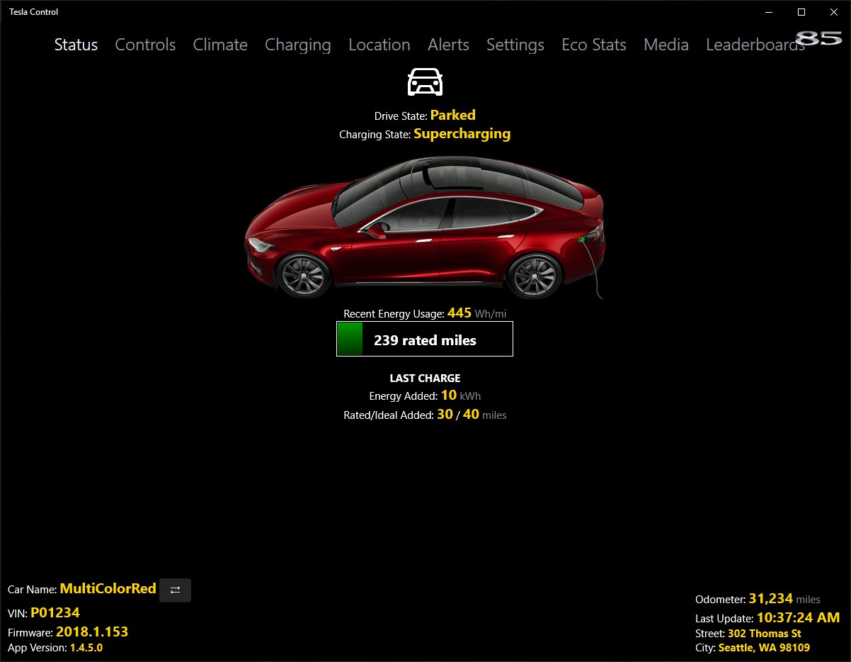Switch to the Controls tab
This screenshot has width=851, height=662.
click(x=145, y=45)
